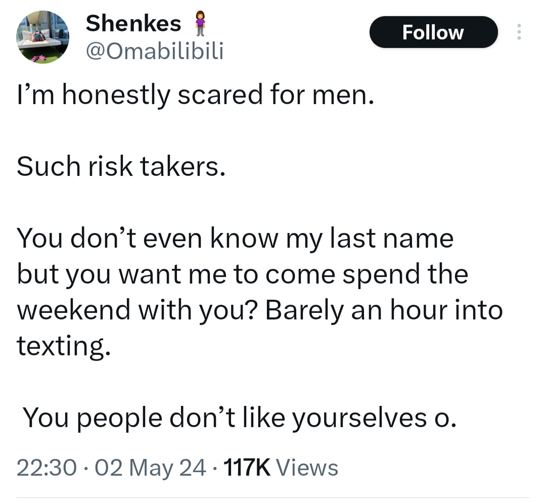
Task: Click the phrase "Barely an hour into"
Action: click(384, 310)
